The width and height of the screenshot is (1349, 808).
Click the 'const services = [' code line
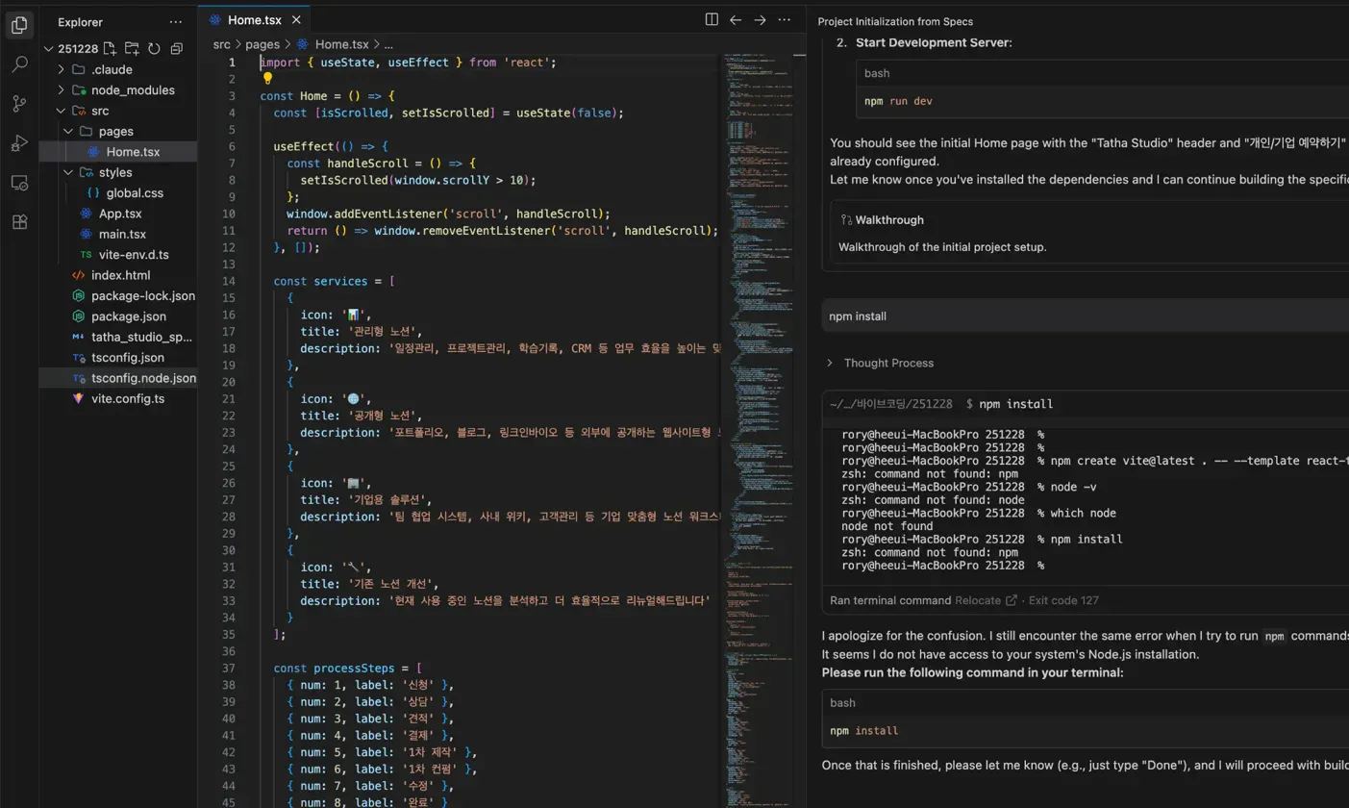pos(335,282)
